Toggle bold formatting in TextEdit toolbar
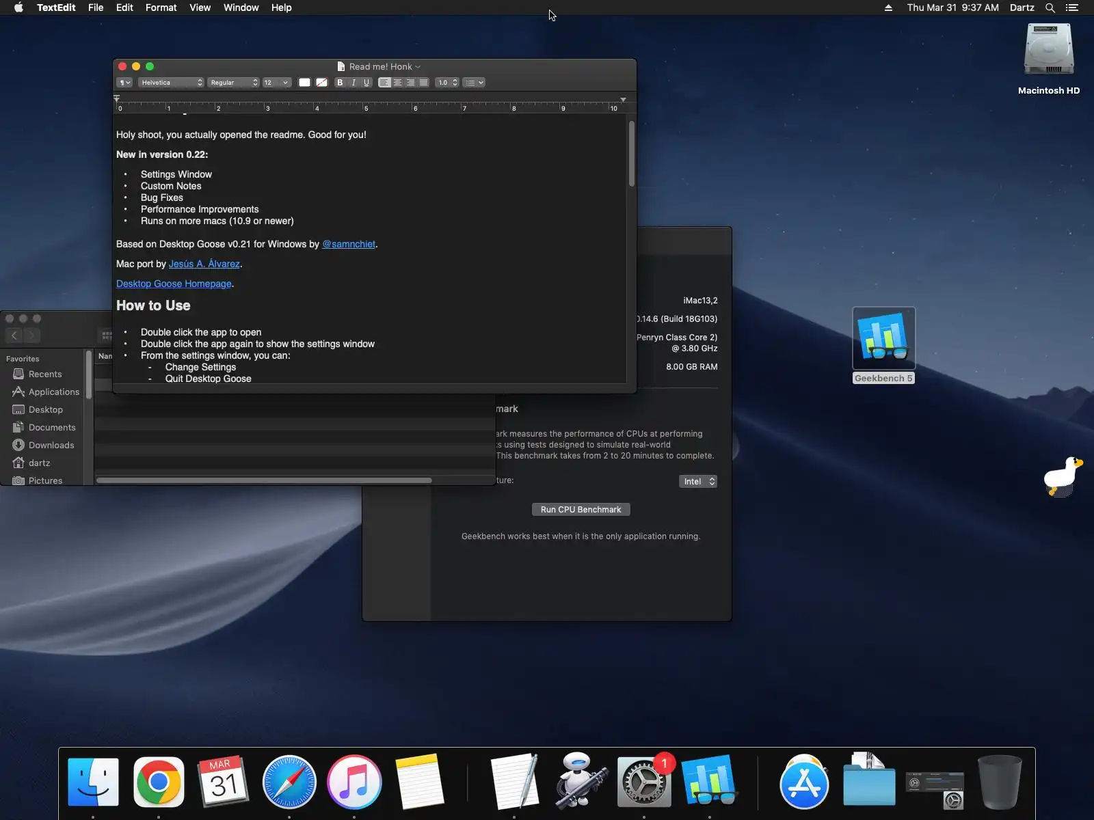This screenshot has height=820, width=1094. tap(340, 83)
